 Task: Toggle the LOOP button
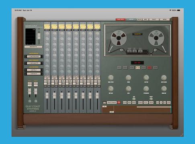click(168, 102)
